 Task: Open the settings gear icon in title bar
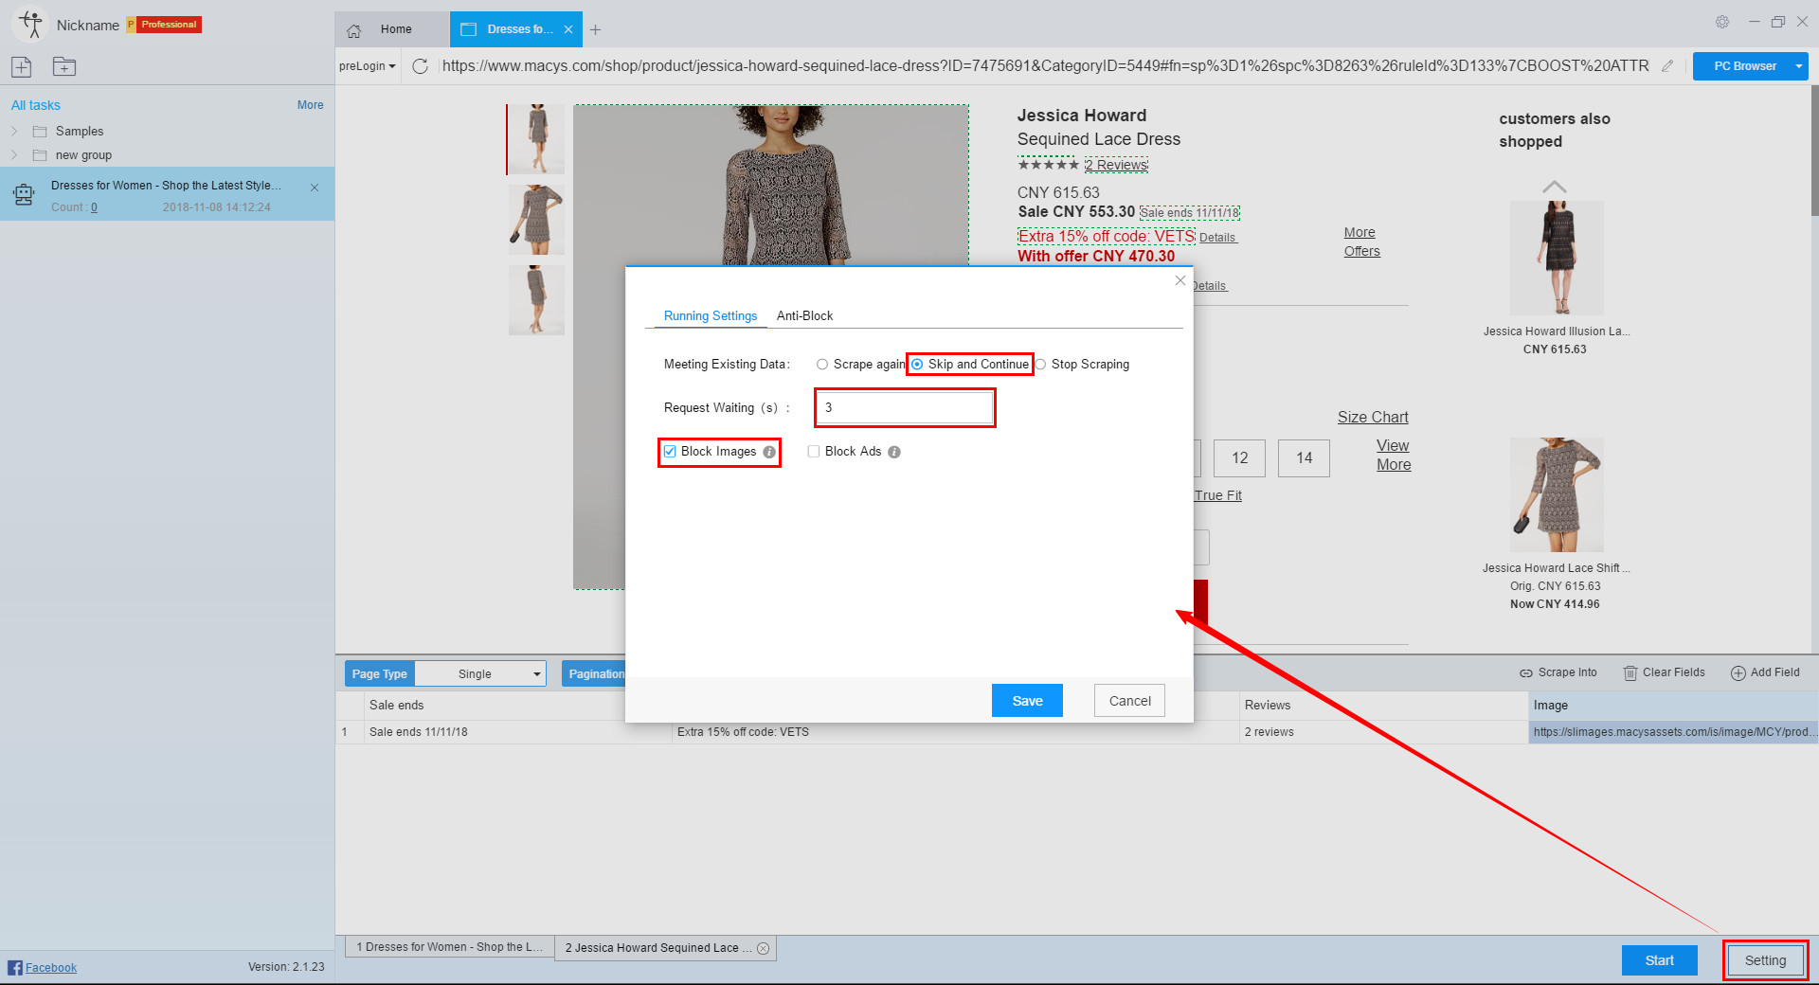tap(1722, 22)
